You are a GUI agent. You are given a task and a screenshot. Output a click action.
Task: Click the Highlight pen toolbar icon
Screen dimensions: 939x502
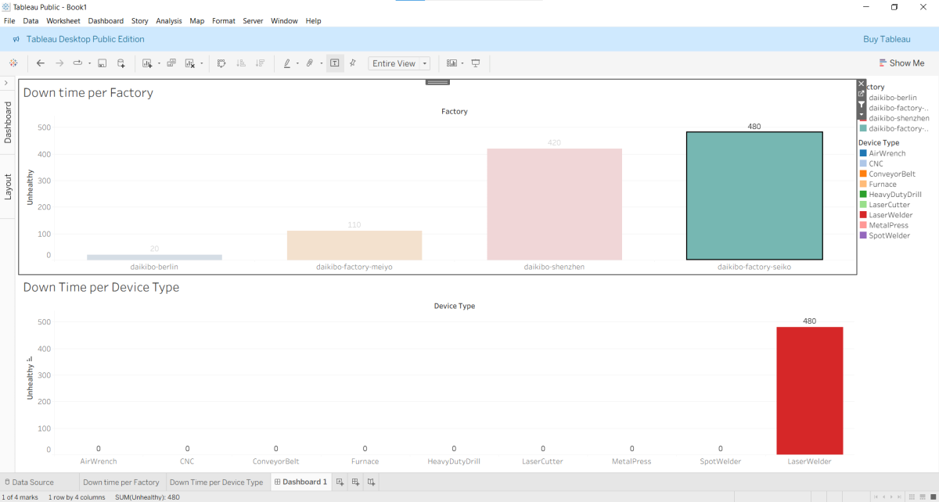pos(286,63)
